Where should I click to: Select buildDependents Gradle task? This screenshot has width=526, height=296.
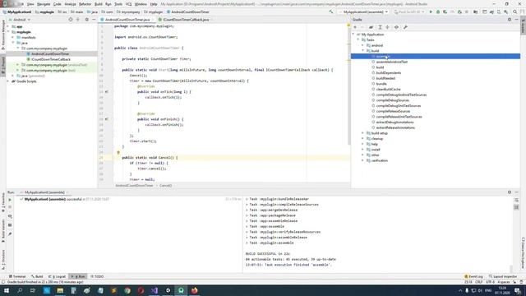click(389, 73)
